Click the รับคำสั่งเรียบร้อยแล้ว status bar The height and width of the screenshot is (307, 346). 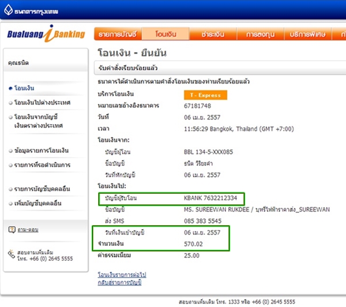(x=220, y=68)
